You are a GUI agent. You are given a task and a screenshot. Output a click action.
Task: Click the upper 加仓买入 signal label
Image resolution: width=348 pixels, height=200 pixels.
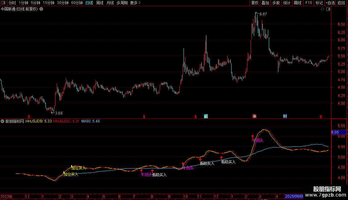point(79,168)
